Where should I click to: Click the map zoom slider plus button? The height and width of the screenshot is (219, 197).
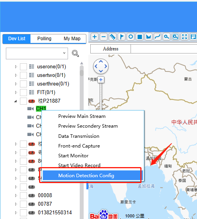[101, 80]
